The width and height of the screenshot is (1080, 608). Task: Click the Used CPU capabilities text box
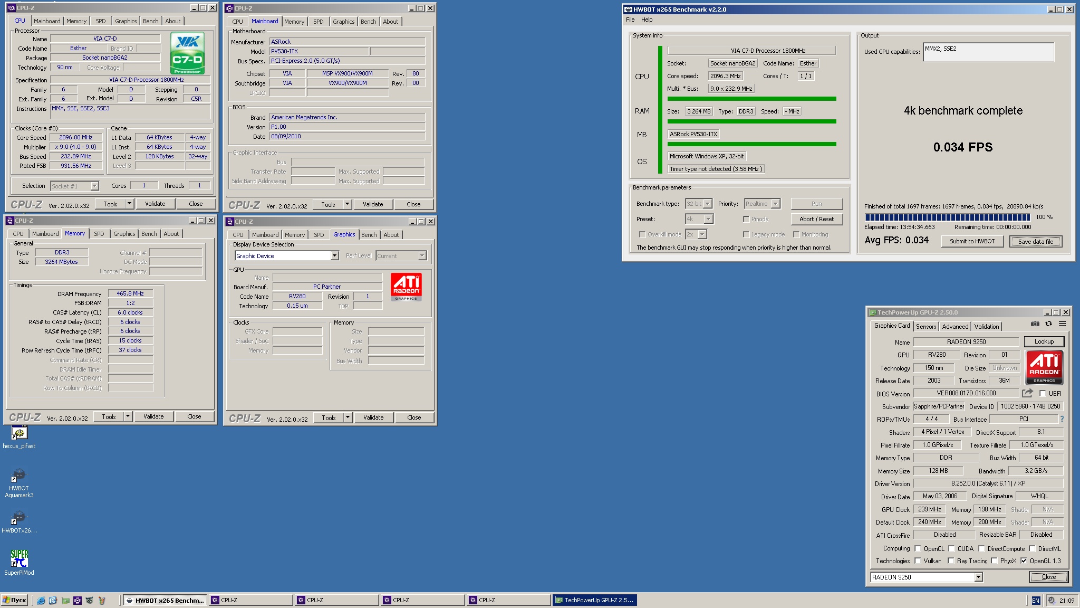(988, 52)
